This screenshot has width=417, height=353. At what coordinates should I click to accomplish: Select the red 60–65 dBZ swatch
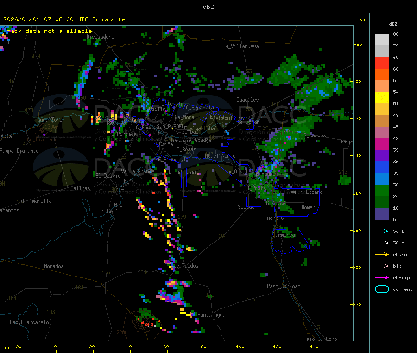click(382, 63)
